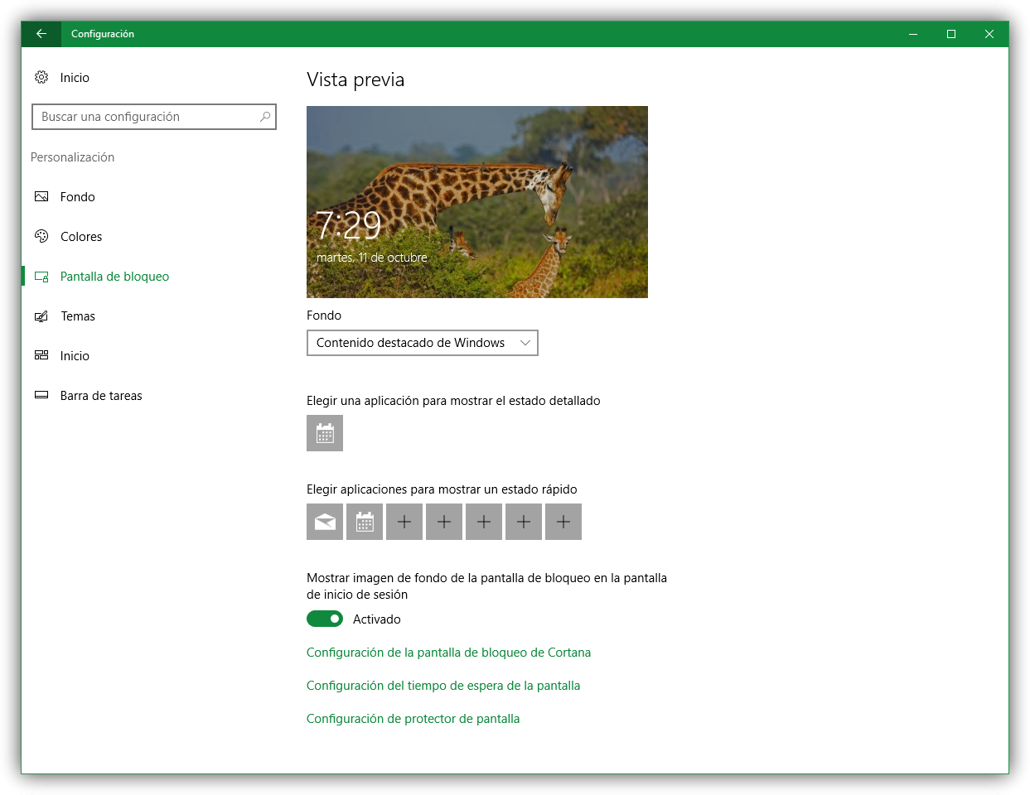The width and height of the screenshot is (1030, 795).
Task: Open the Fondo sidebar section
Action: click(x=77, y=197)
